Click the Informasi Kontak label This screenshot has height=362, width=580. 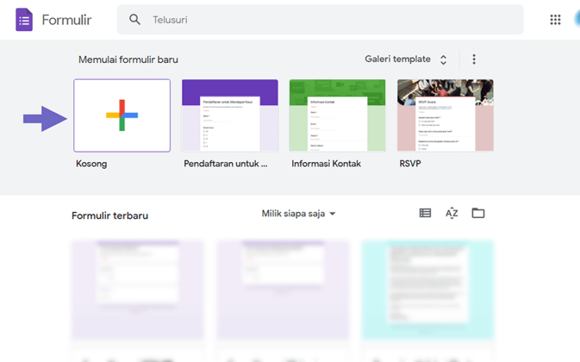[326, 164]
